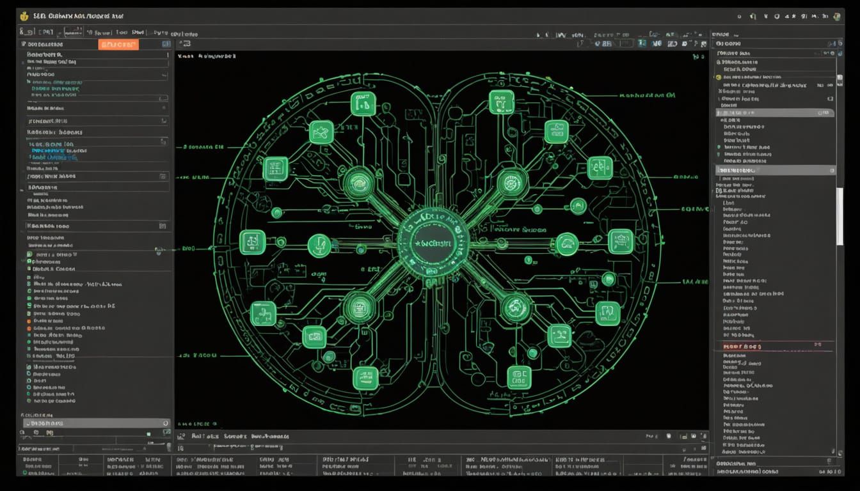Click the search input field at the left panel bottom
860x491 pixels.
click(96, 423)
